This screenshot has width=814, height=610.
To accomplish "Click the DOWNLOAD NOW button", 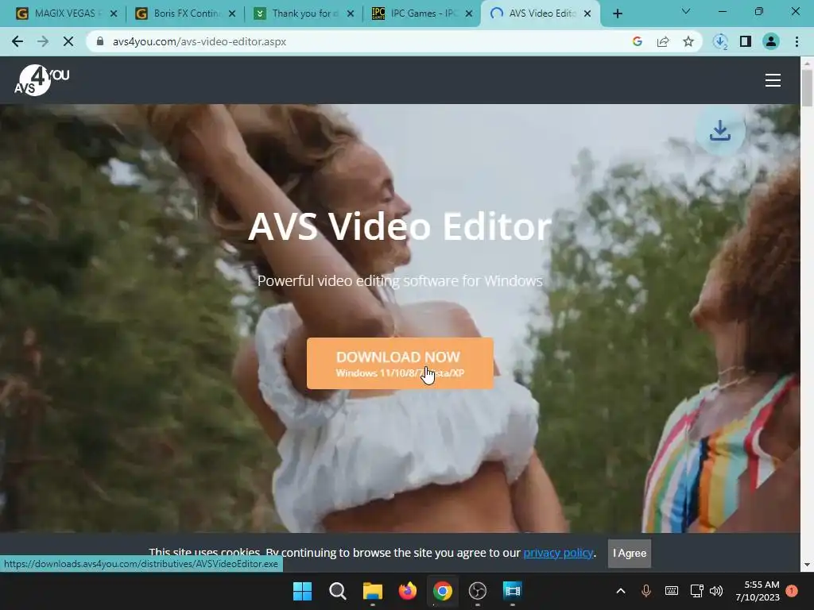I will pos(400,363).
